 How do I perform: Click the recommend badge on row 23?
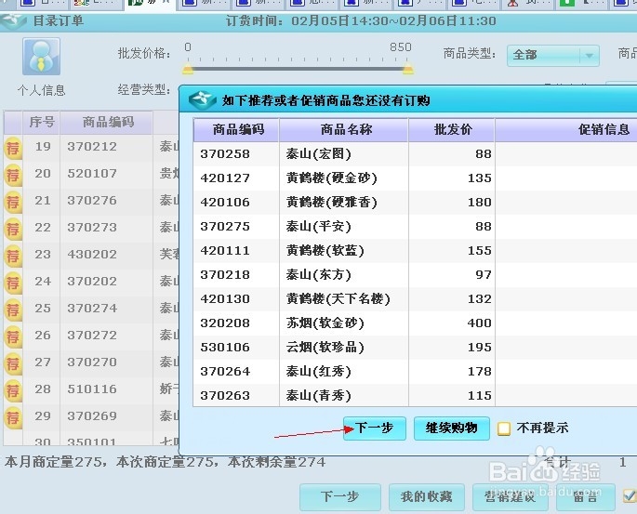point(13,257)
